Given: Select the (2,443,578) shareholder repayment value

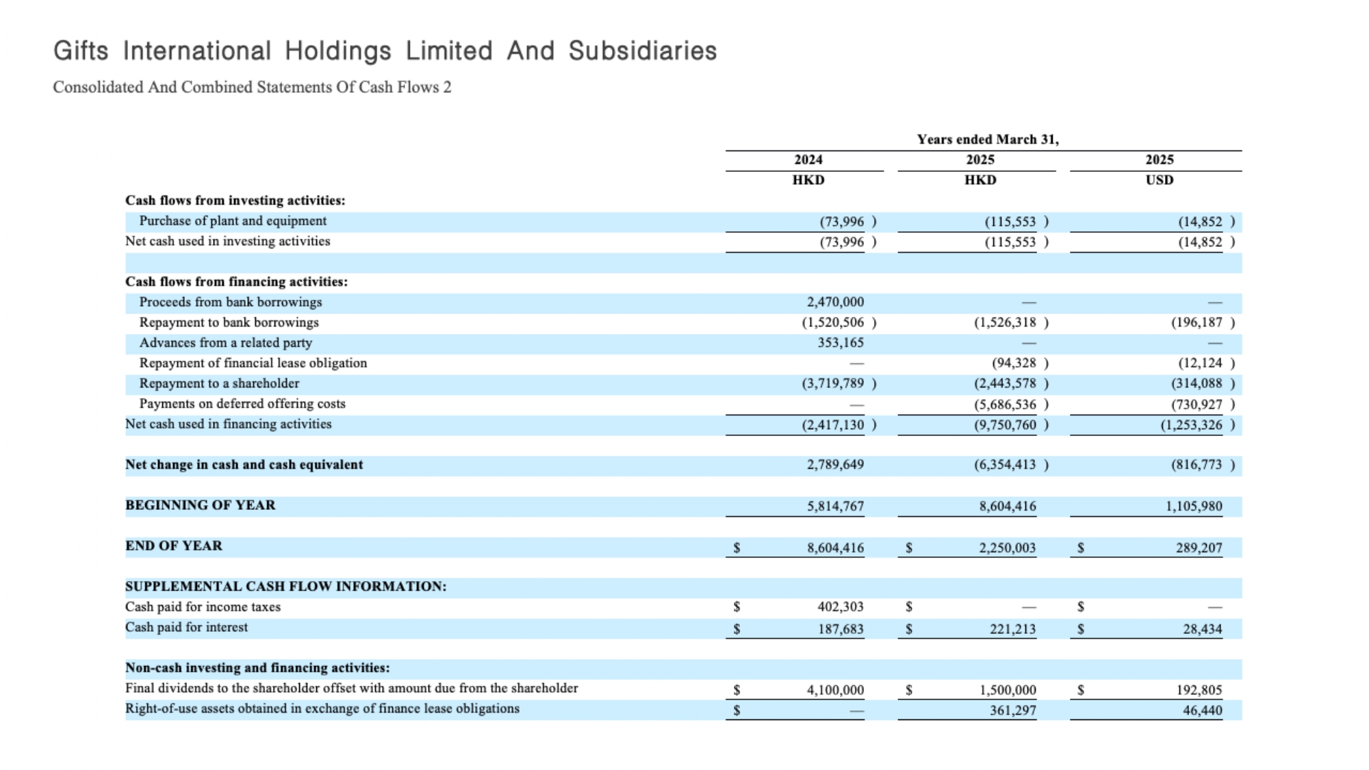Looking at the screenshot, I should 1012,383.
